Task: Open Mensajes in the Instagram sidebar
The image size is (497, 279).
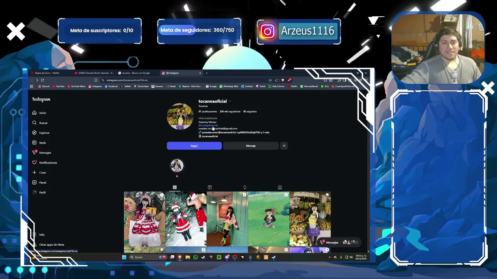Action: click(x=42, y=153)
